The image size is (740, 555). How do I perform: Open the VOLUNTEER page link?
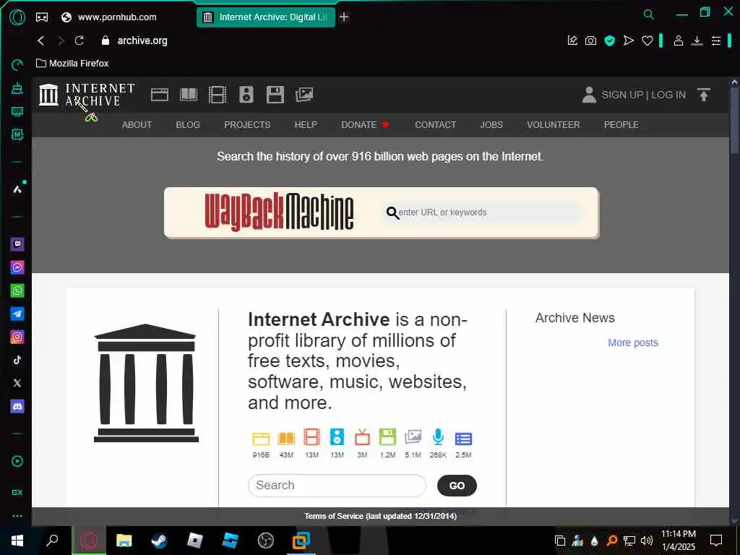(x=553, y=124)
